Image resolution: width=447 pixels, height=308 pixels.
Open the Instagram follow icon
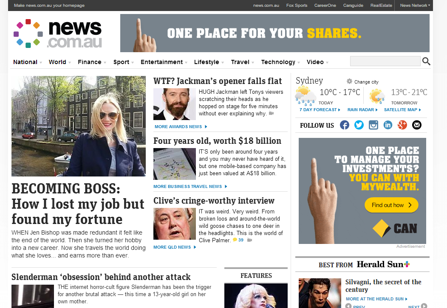click(x=373, y=125)
